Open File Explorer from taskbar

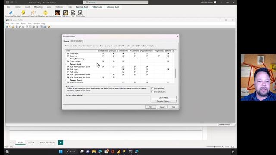pos(94,152)
